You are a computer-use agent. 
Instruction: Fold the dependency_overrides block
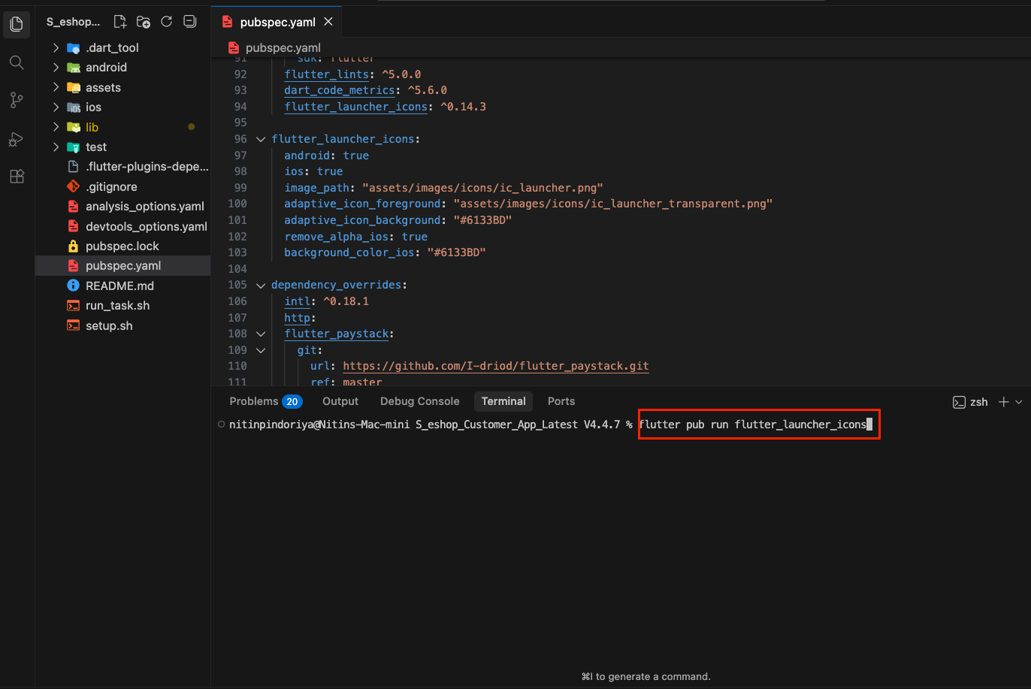[x=261, y=286]
